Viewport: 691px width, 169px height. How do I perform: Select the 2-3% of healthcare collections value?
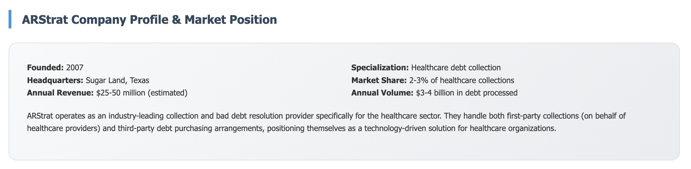pyautogui.click(x=461, y=80)
